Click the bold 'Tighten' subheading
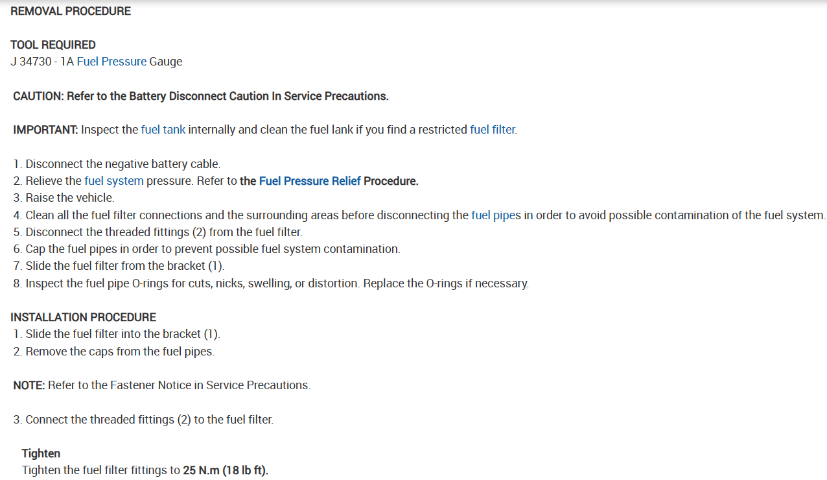Viewport: 827px width, 480px height. 41,453
